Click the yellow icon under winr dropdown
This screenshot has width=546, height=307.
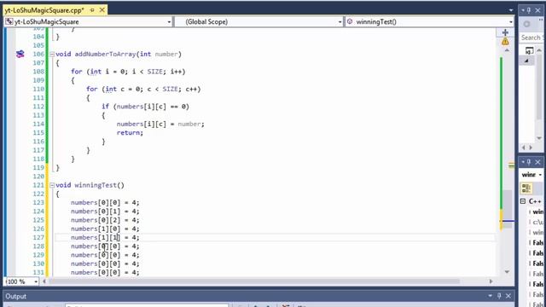coord(526,188)
